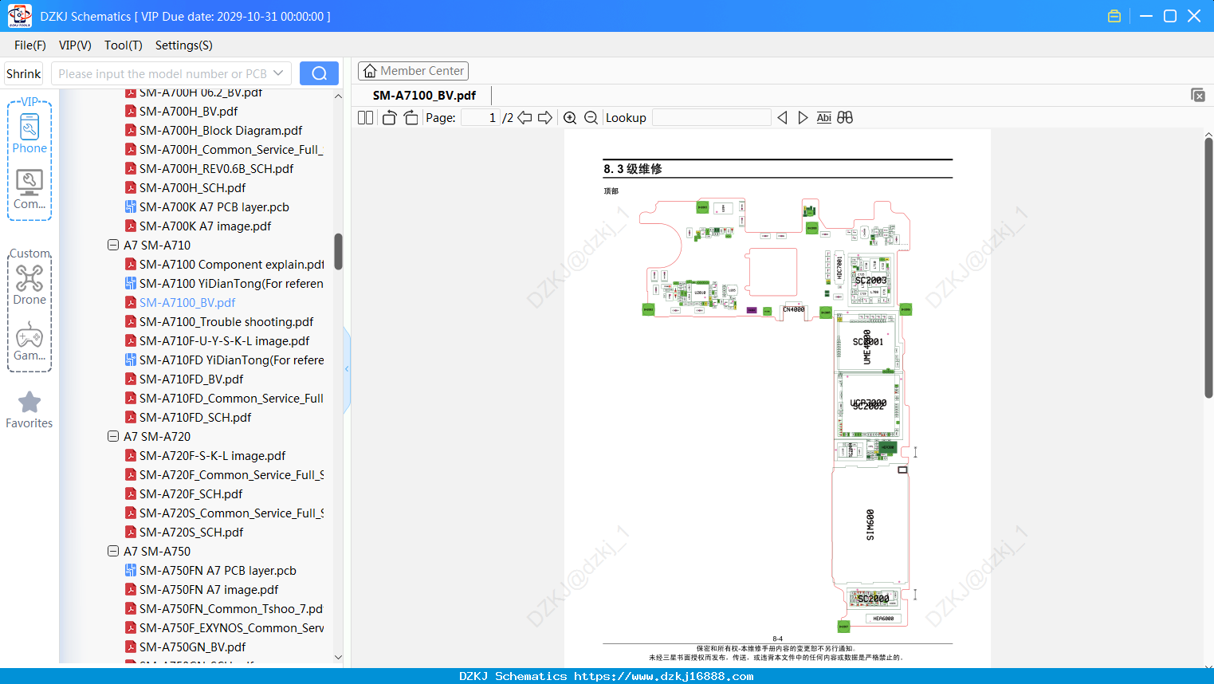Open SM-A750FN A7 image.pdf
The width and height of the screenshot is (1214, 684).
coord(209,590)
